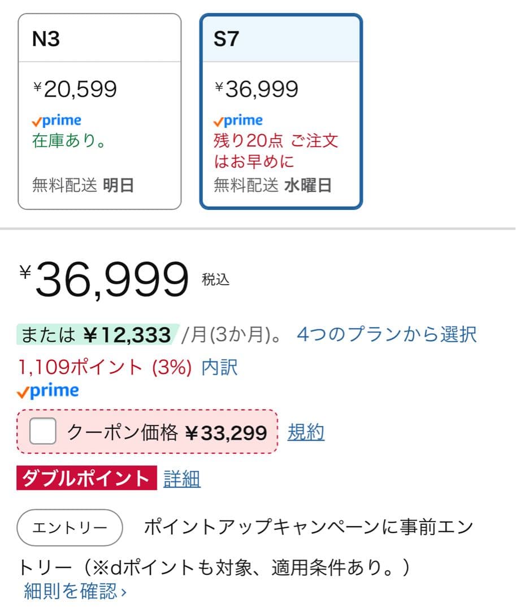Select the S7 variant card

pyautogui.click(x=281, y=110)
